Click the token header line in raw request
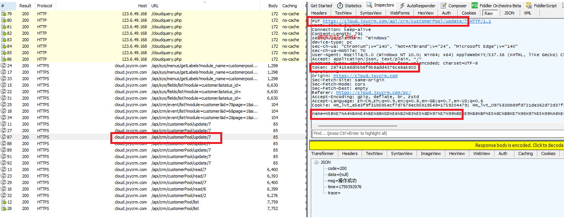This screenshot has width=564, height=218. click(x=364, y=67)
